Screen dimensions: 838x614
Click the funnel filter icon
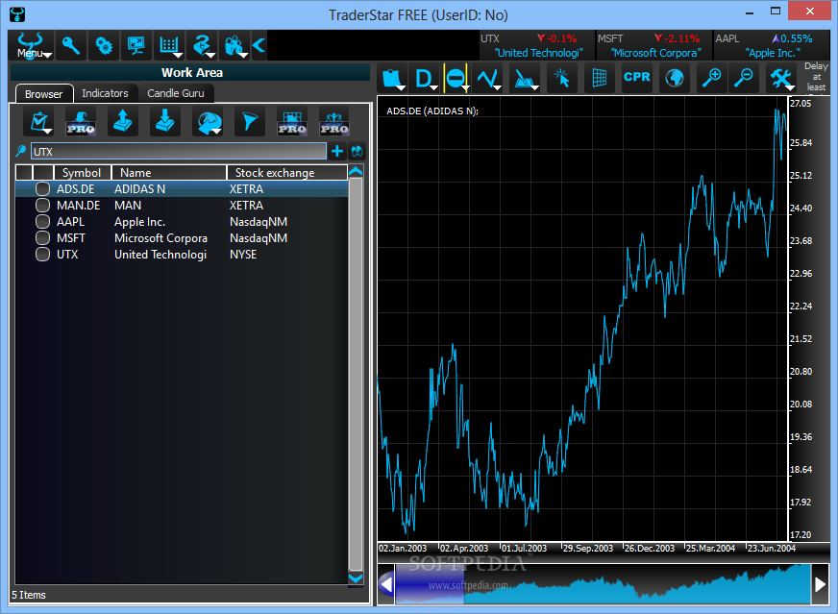(x=250, y=121)
